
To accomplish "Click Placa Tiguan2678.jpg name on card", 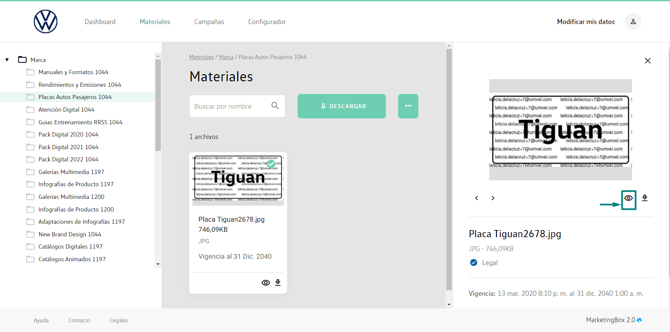I will point(231,219).
